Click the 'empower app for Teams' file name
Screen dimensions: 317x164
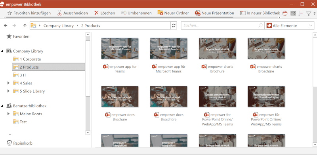[x=123, y=69]
